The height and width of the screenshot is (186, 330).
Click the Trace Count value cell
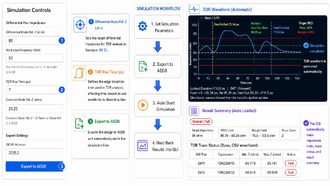(289, 133)
